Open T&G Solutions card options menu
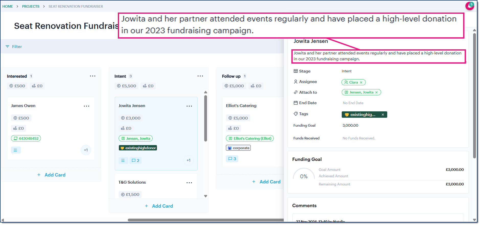This screenshot has height=225, width=480. pyautogui.click(x=189, y=183)
